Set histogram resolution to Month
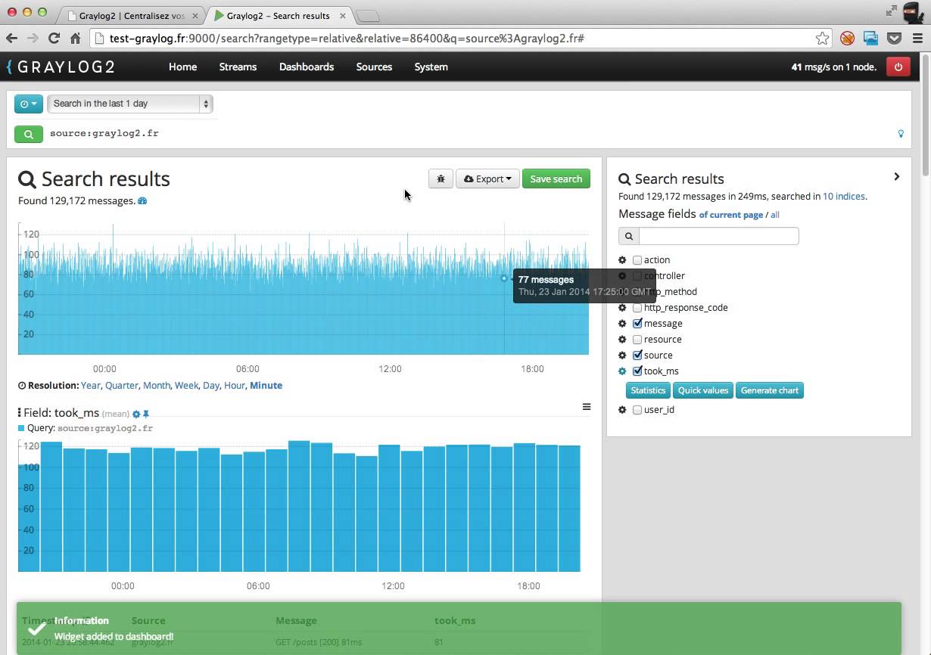 [x=156, y=386]
